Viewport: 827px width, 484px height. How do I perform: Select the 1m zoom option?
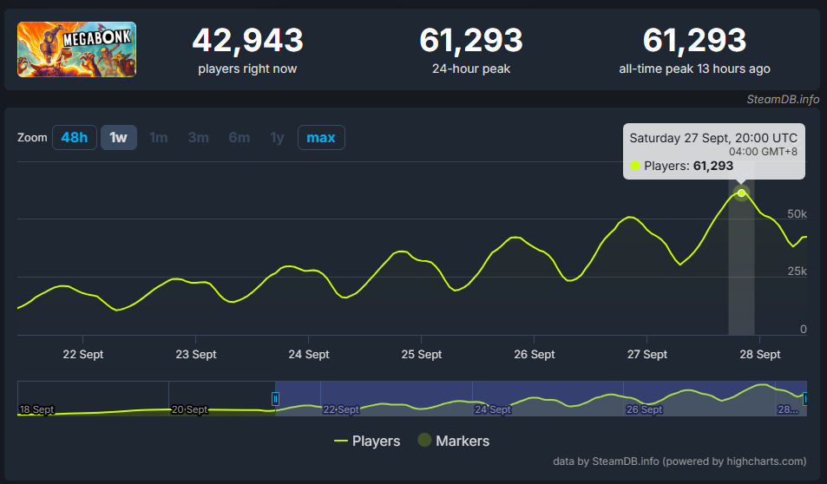tap(158, 138)
